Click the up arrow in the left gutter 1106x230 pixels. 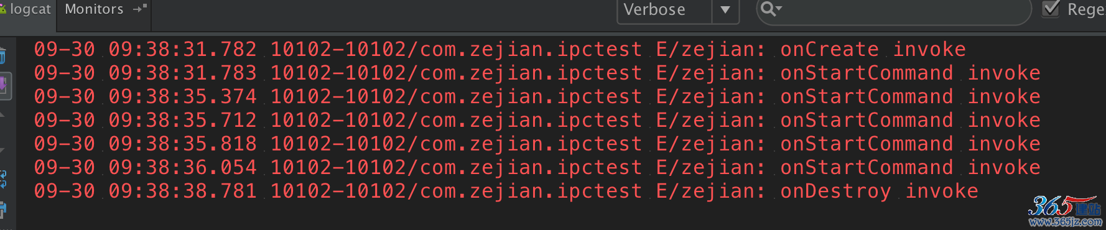coord(2,115)
